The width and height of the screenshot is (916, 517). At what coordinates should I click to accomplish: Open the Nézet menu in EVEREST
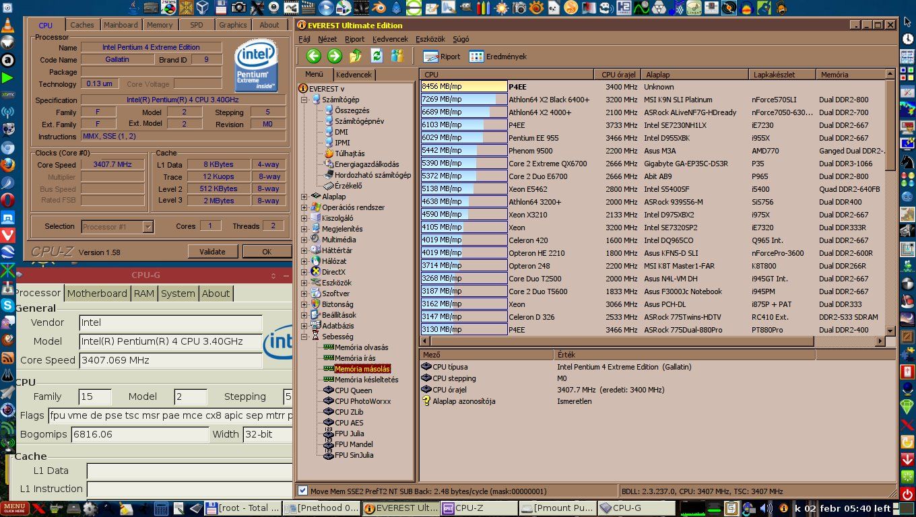327,39
